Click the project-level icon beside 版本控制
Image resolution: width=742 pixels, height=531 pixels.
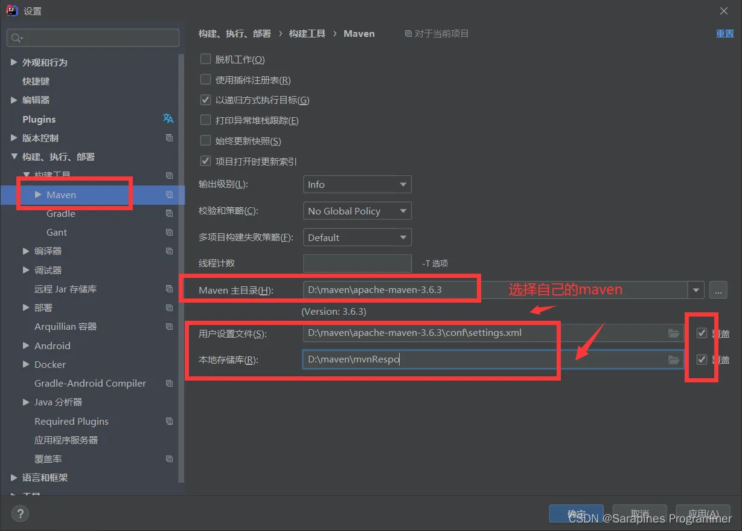click(169, 138)
